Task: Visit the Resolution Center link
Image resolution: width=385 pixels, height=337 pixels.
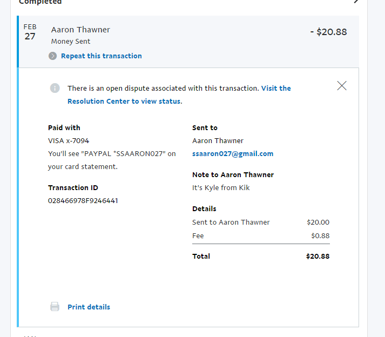Action: (x=125, y=101)
